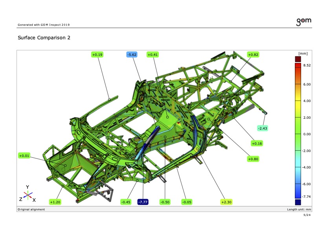The image size is (331, 234).
Task: Select the -0.50 deviation label
Action: pyautogui.click(x=165, y=202)
